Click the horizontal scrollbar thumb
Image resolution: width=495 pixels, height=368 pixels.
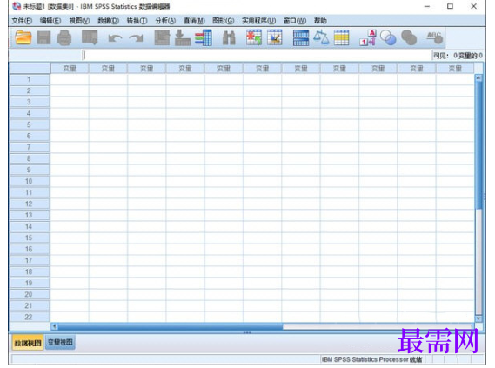pyautogui.click(x=171, y=326)
